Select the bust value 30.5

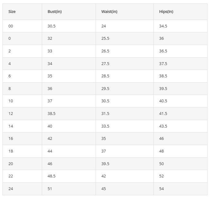pos(52,26)
